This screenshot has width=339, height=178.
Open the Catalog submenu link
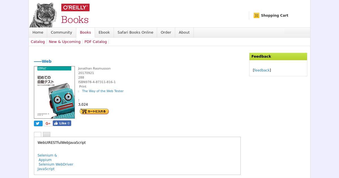[x=38, y=42]
